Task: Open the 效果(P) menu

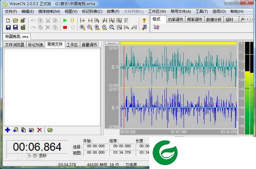Action: tap(113, 11)
